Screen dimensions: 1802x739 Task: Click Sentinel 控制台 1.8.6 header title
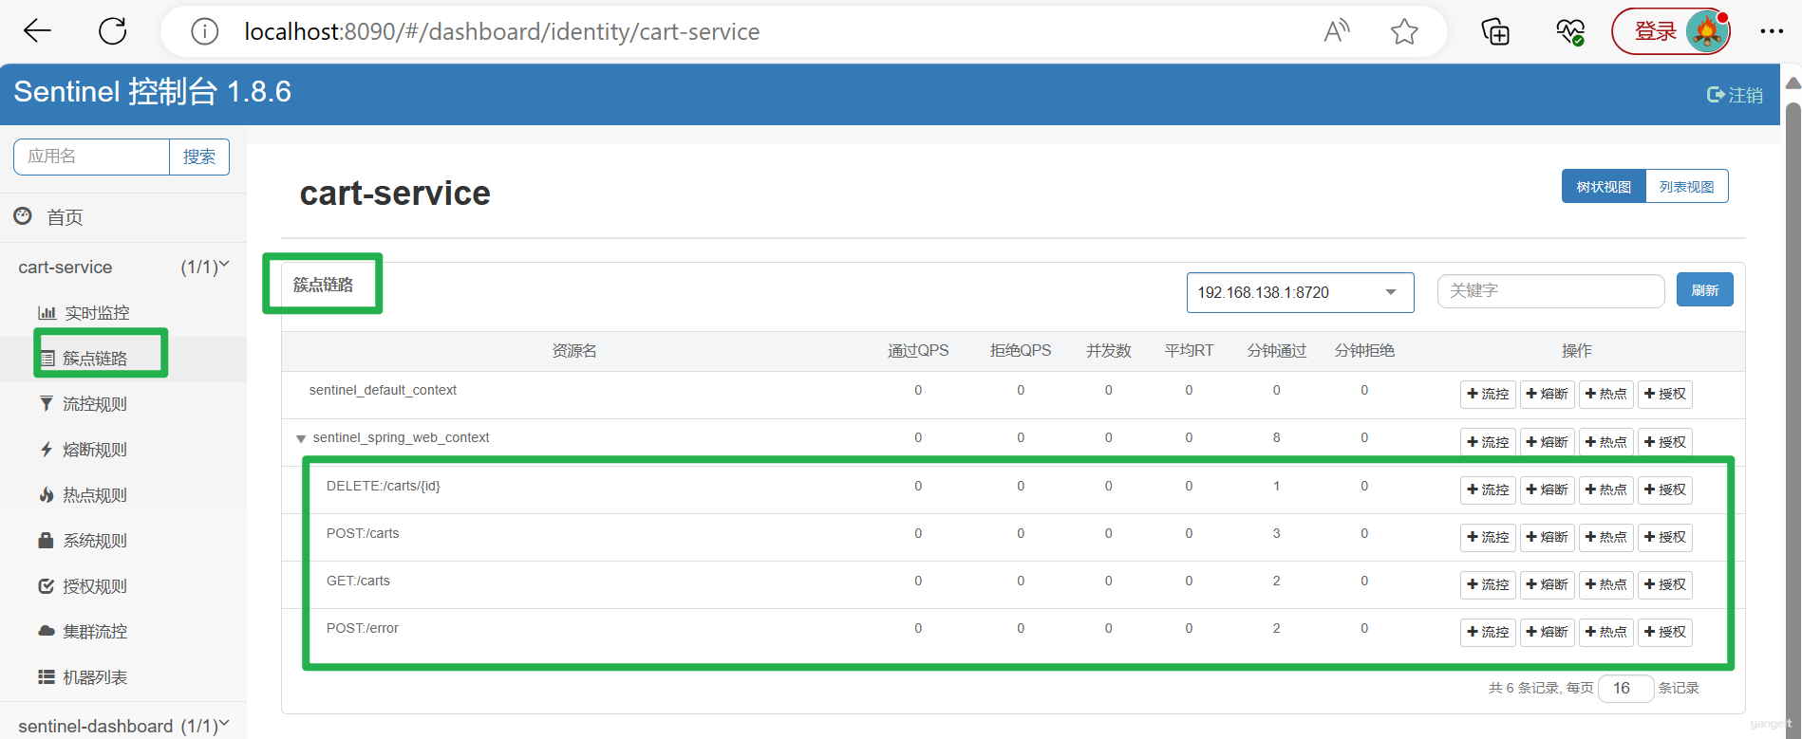pyautogui.click(x=152, y=92)
